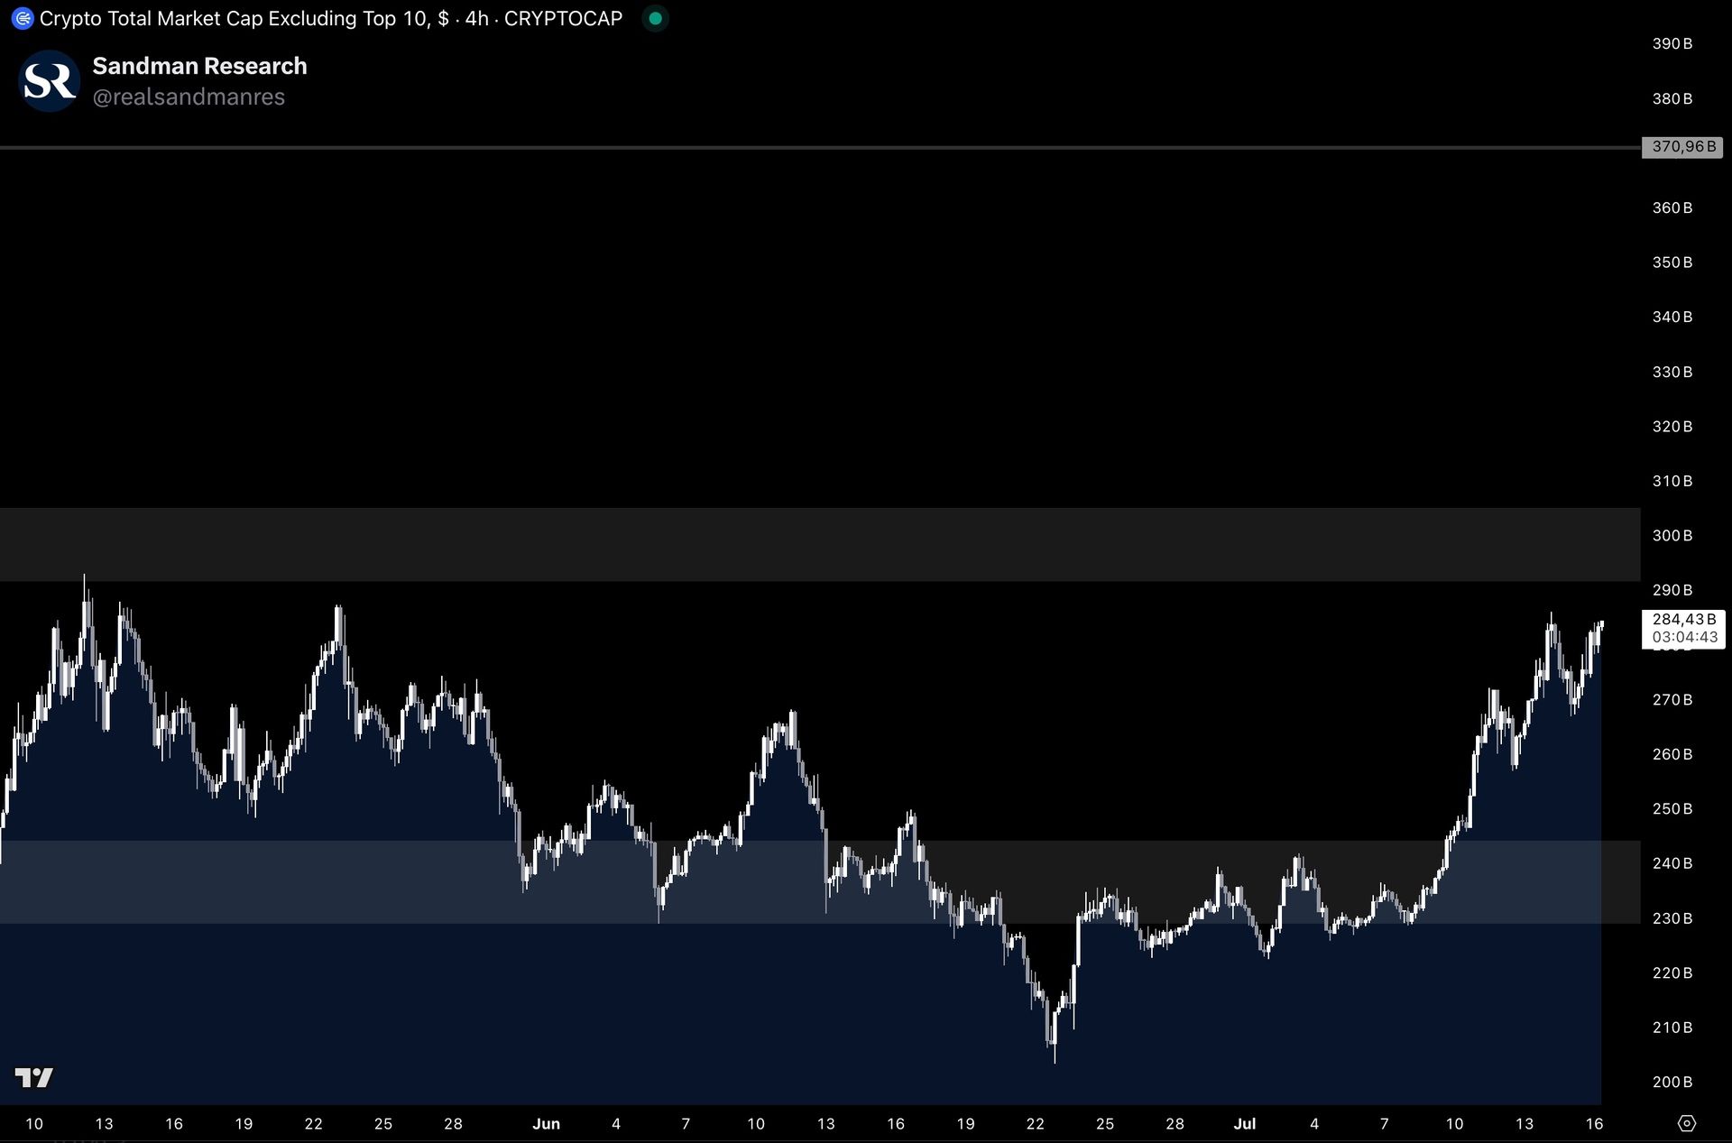Click the 200 B price axis label
1732x1143 pixels.
pyautogui.click(x=1672, y=1082)
